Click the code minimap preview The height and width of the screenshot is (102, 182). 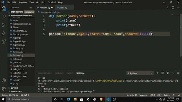pos(175,14)
